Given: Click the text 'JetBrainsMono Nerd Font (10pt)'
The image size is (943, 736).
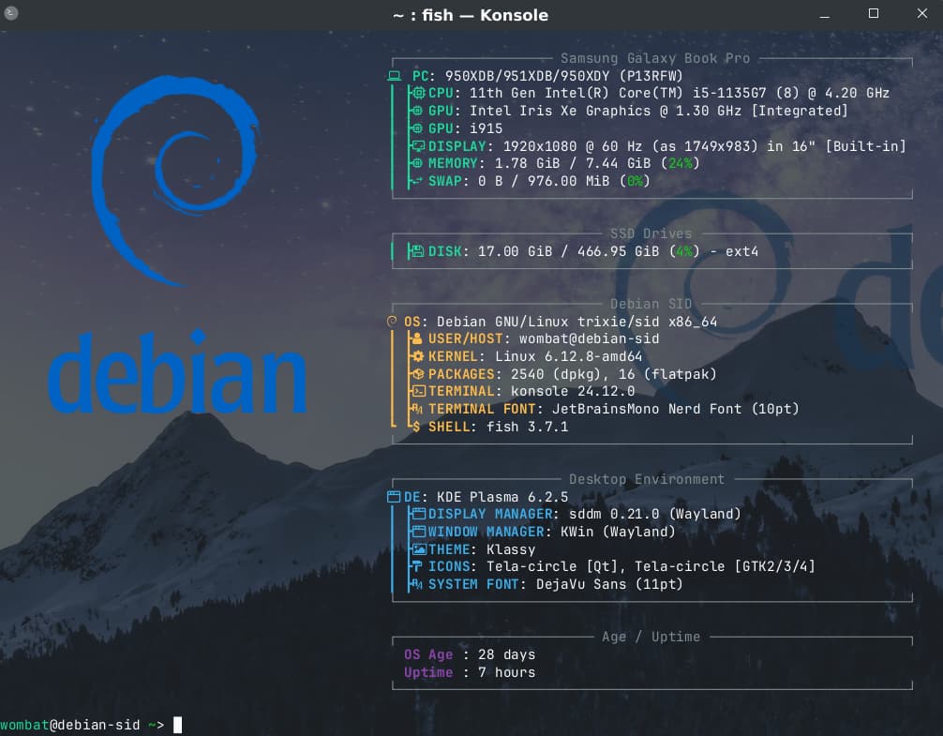Looking at the screenshot, I should [675, 409].
